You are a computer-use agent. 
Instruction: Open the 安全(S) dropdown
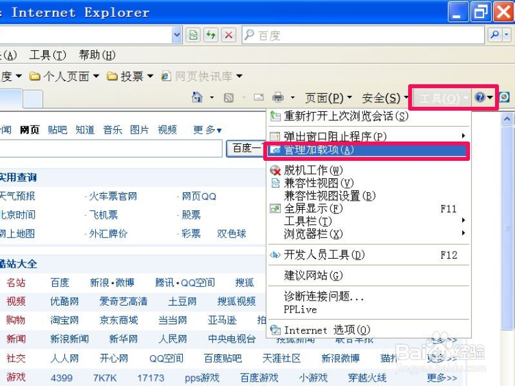pyautogui.click(x=382, y=96)
